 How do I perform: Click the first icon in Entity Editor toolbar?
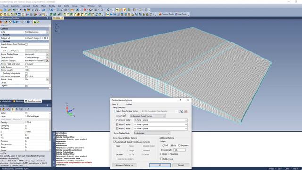point(1,109)
